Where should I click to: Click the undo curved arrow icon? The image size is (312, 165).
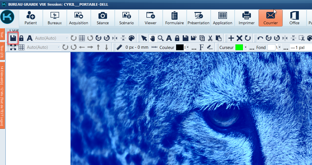coord(260,38)
